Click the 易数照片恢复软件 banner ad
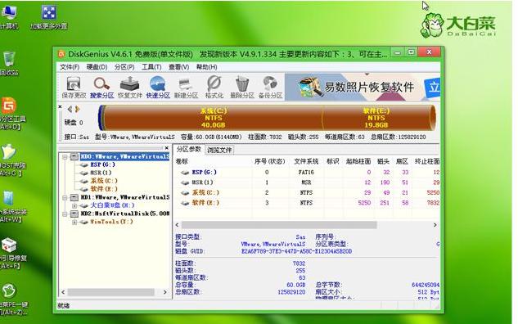This screenshot has height=324, width=518. tap(363, 88)
